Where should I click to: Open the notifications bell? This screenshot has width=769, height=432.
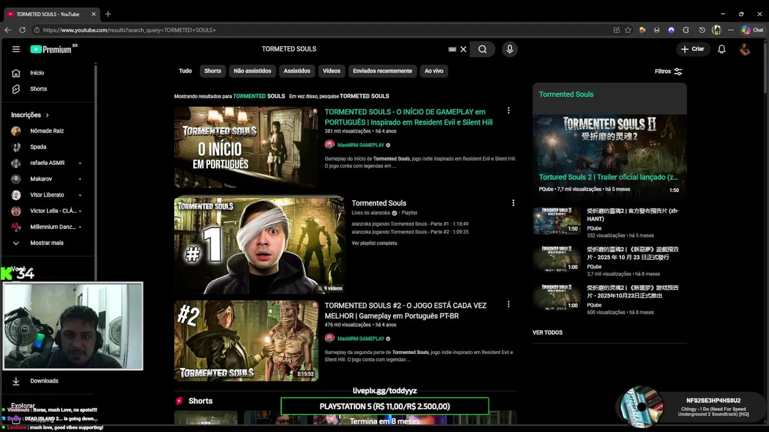tap(722, 49)
